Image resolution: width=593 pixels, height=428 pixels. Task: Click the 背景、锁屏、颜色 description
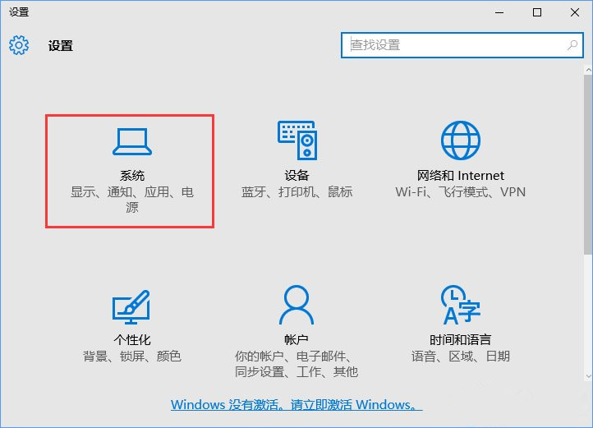[132, 356]
